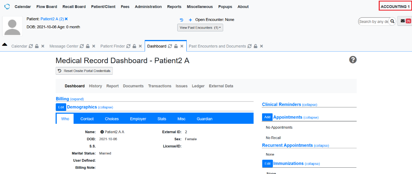Switch to Past Encounters and Documents tab
The height and width of the screenshot is (174, 412).
tap(217, 46)
